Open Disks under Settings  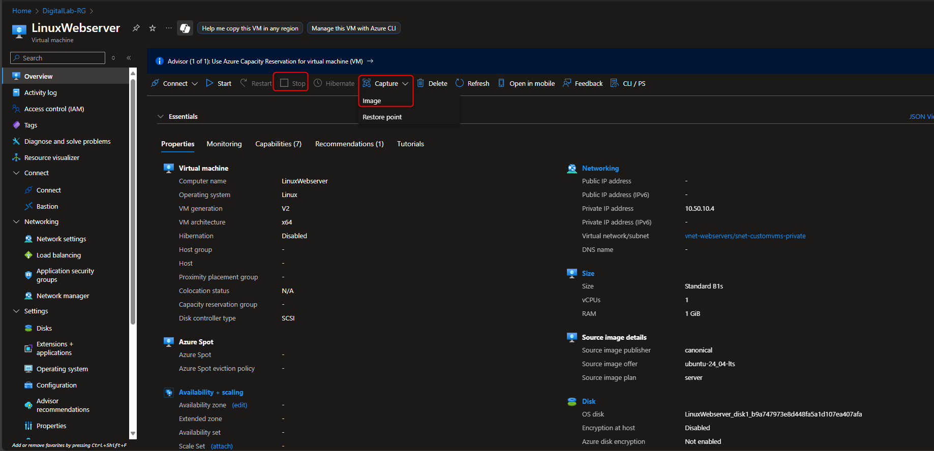[44, 328]
